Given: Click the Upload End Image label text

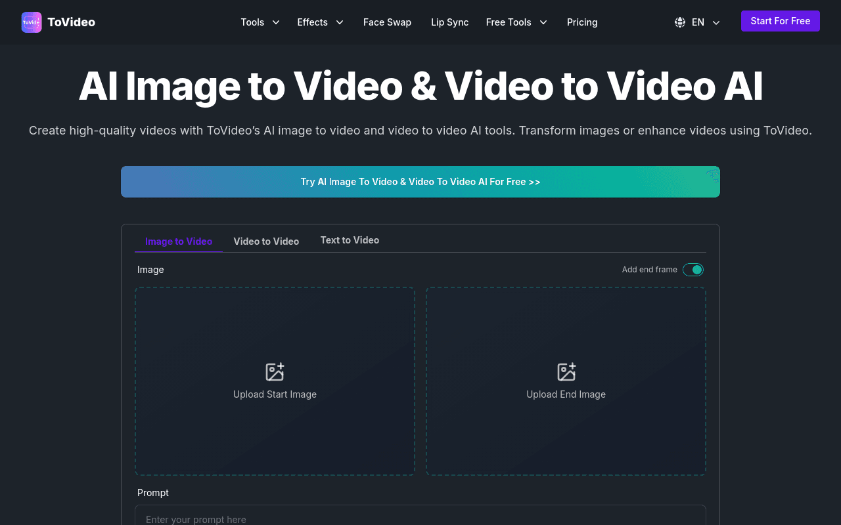Looking at the screenshot, I should [566, 394].
